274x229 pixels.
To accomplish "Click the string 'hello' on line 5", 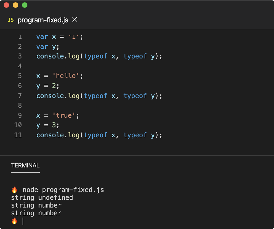I will tap(66, 76).
